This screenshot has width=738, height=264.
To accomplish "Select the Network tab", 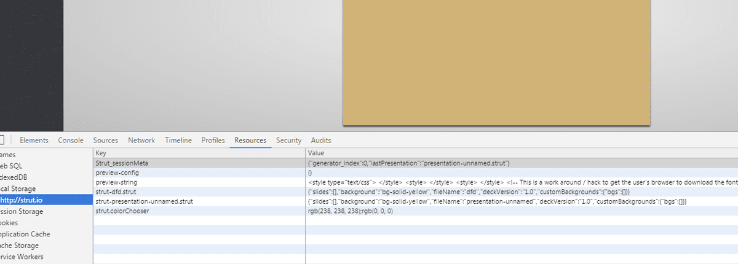I will pos(141,141).
